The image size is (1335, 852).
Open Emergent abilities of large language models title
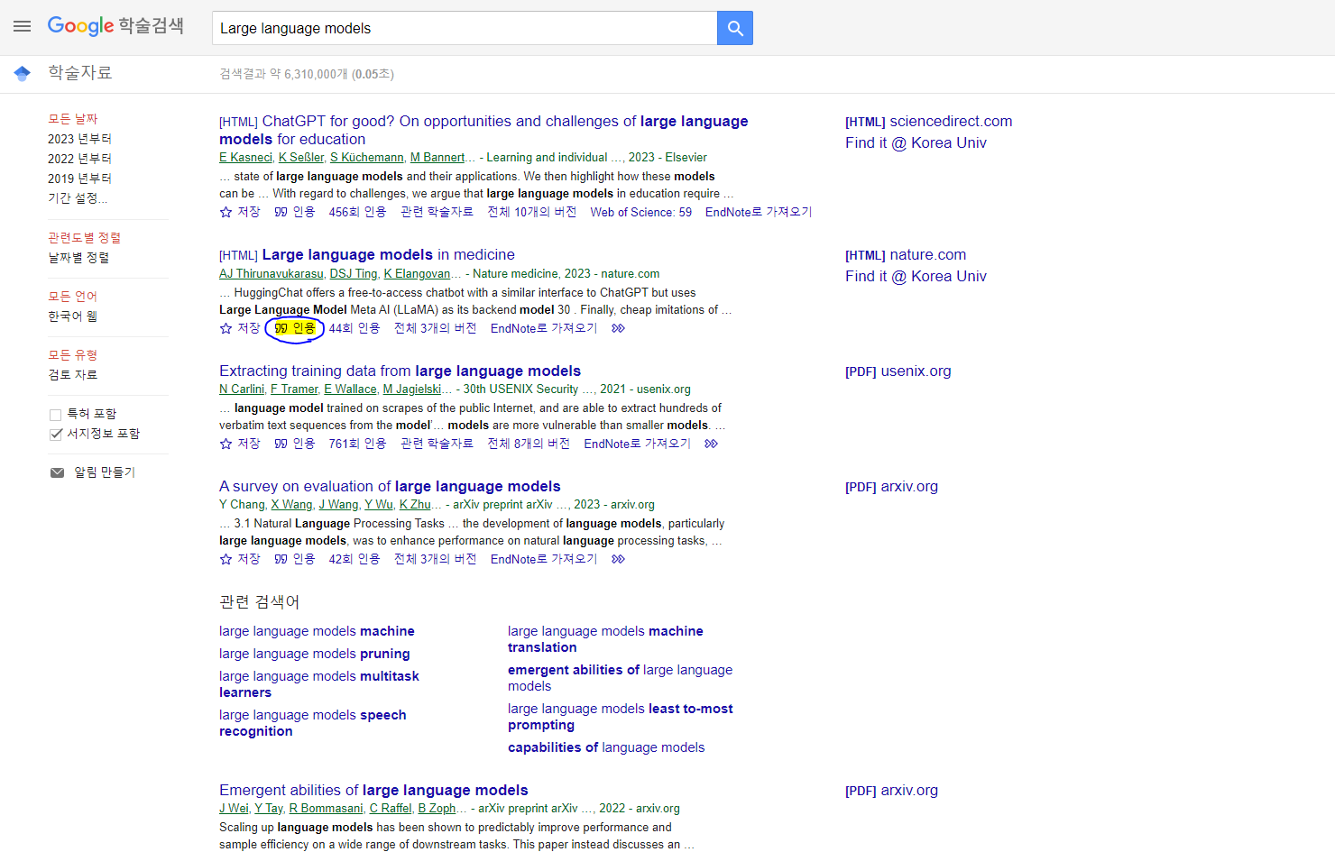(x=373, y=790)
